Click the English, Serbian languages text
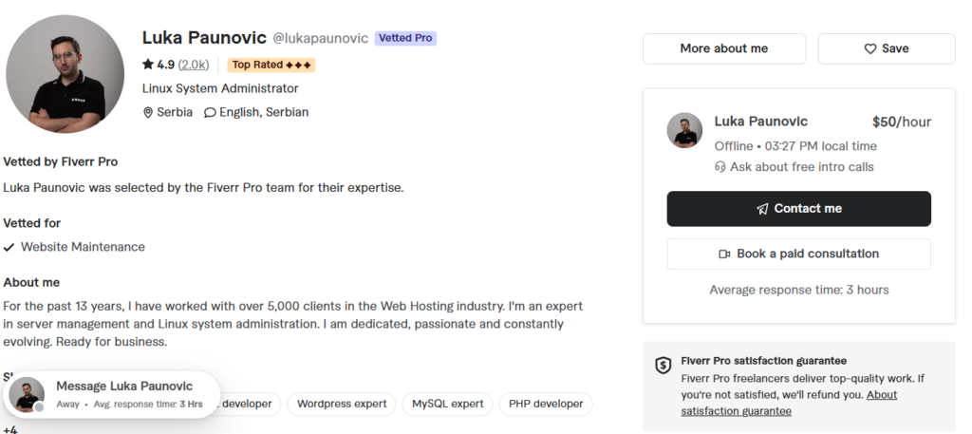Screen dimensions: 972x434 264,113
